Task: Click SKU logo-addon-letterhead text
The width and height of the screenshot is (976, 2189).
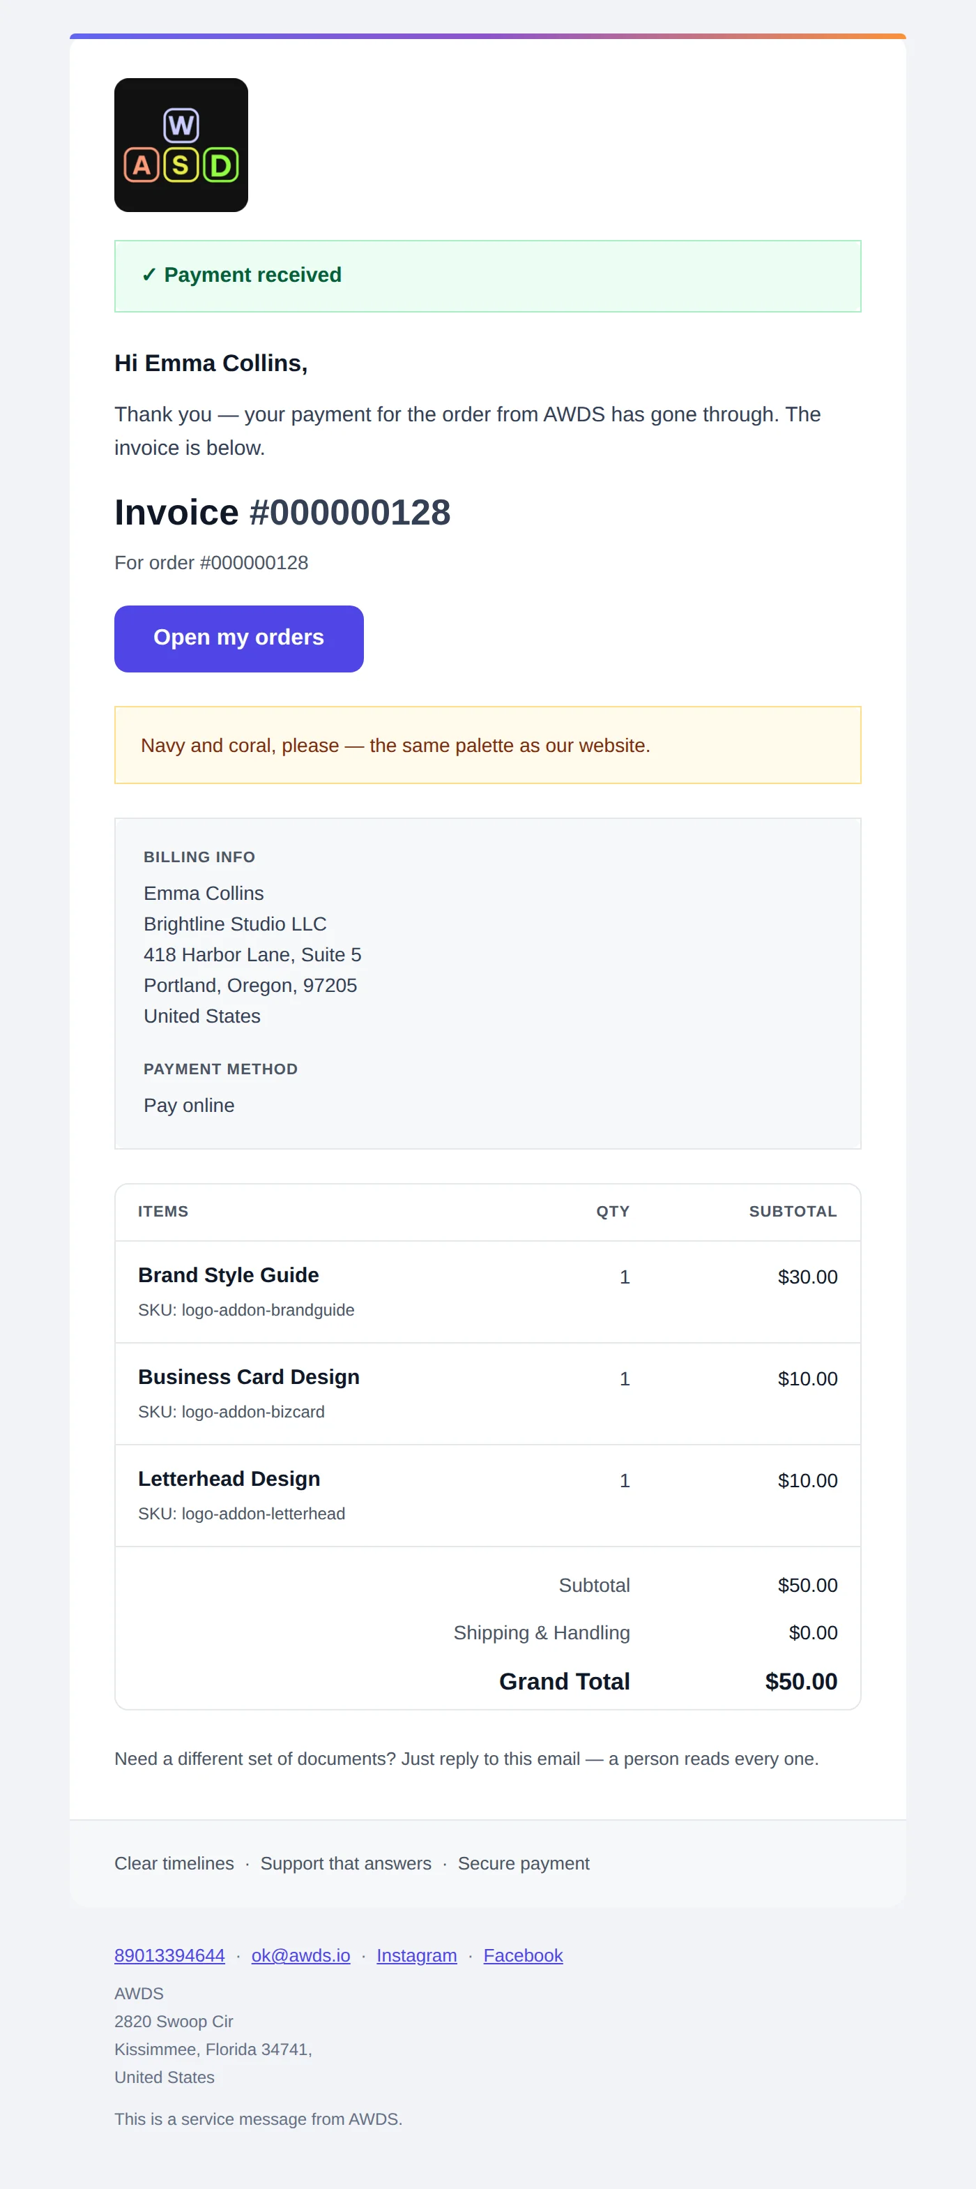Action: (x=242, y=1514)
